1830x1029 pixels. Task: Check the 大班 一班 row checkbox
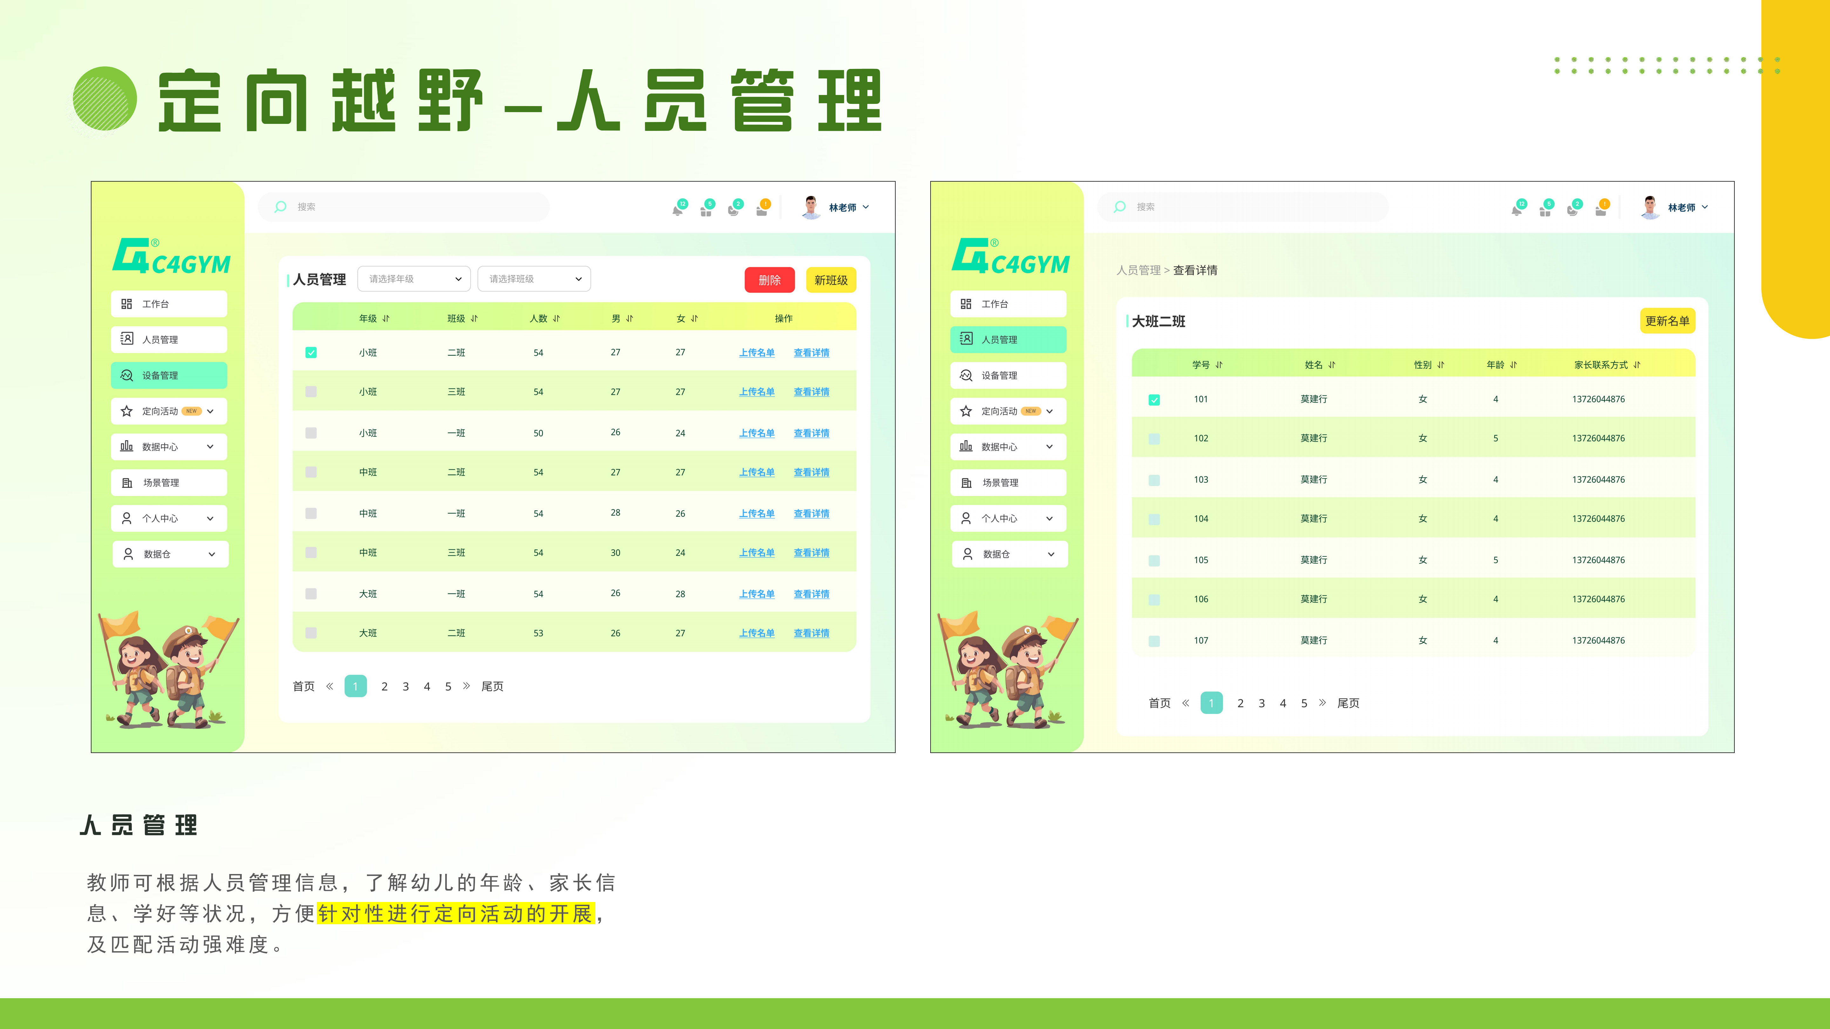pyautogui.click(x=311, y=594)
